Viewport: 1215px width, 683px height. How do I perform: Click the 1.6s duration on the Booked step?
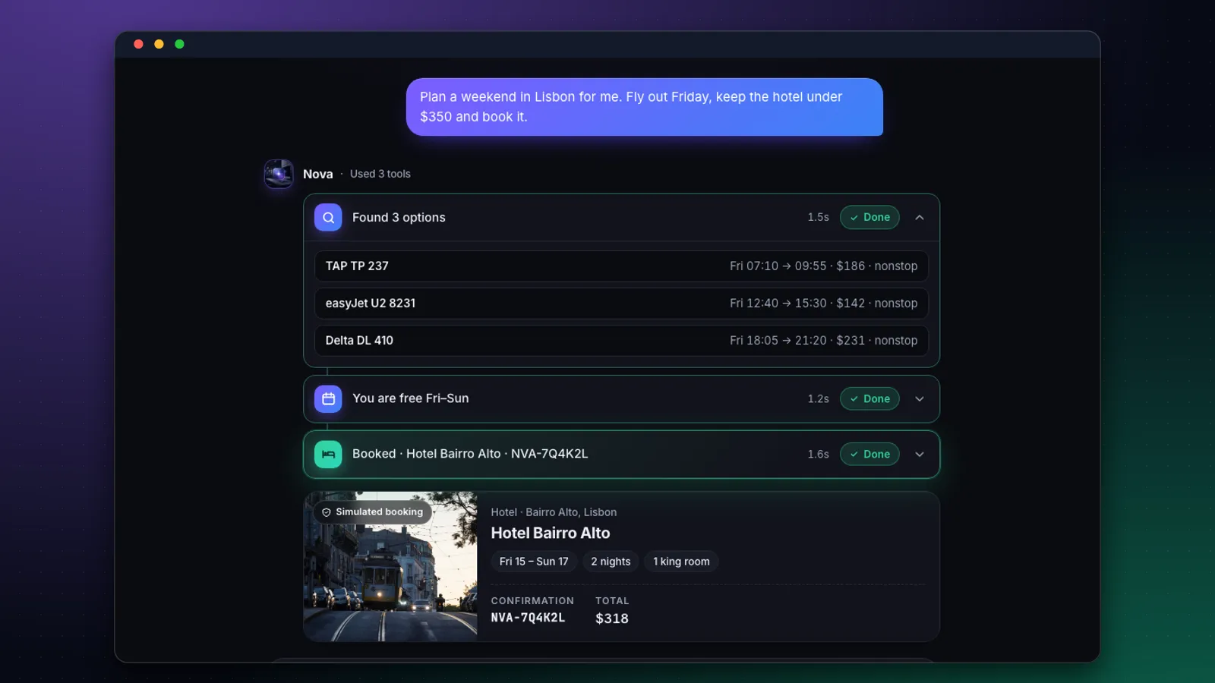(x=819, y=454)
